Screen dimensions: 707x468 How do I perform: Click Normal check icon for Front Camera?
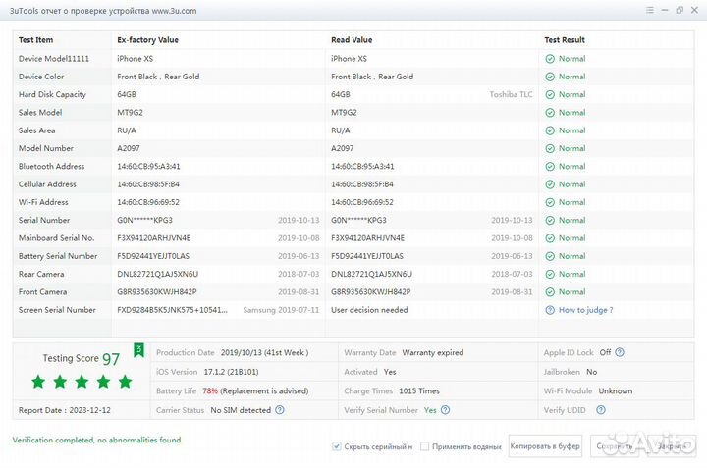[x=550, y=292]
